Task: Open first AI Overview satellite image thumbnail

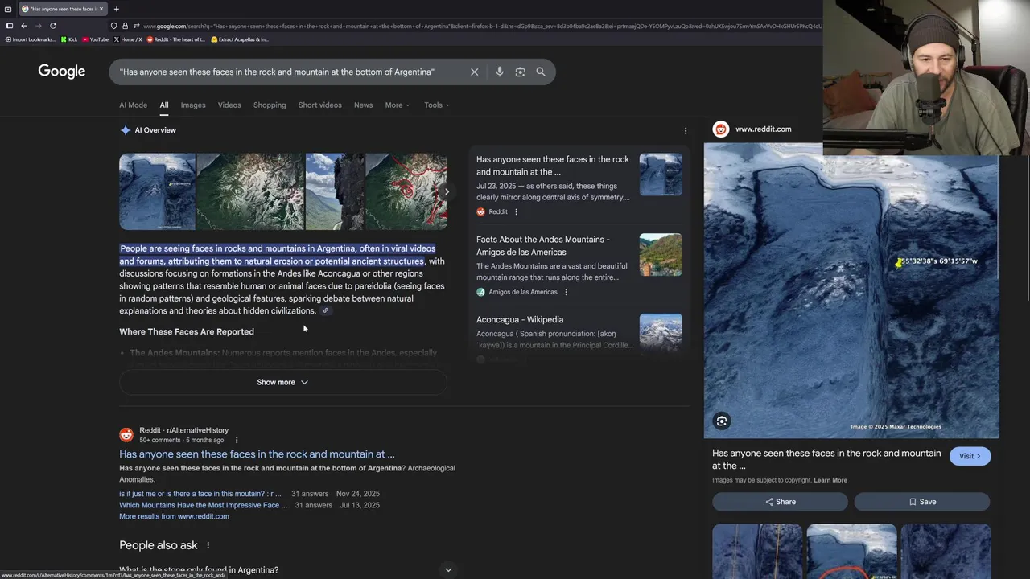Action: (x=157, y=191)
